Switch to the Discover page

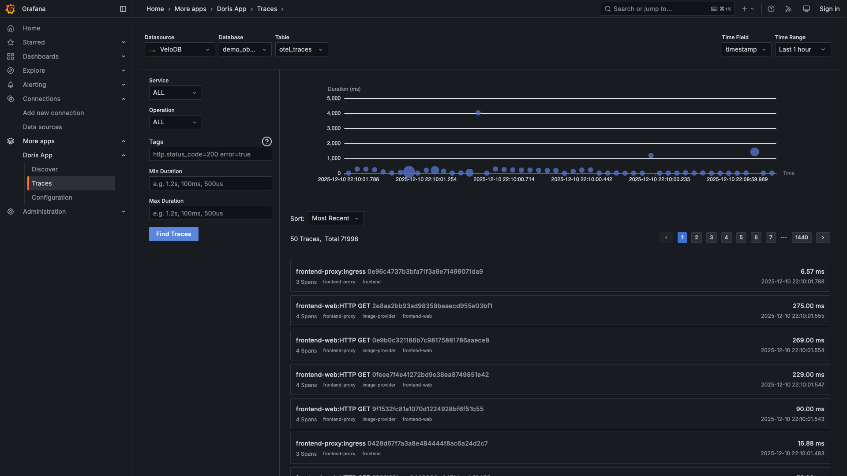point(45,169)
